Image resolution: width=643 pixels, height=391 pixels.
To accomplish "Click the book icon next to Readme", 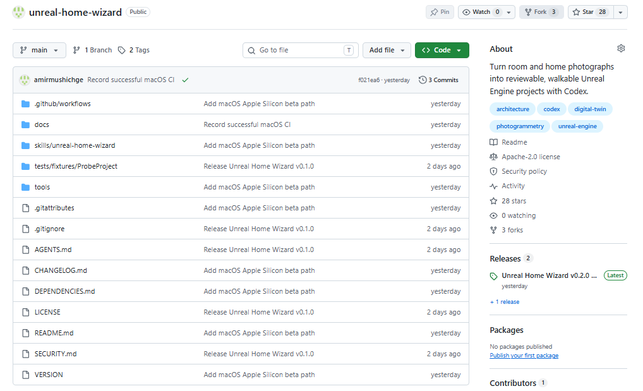I will (x=493, y=142).
